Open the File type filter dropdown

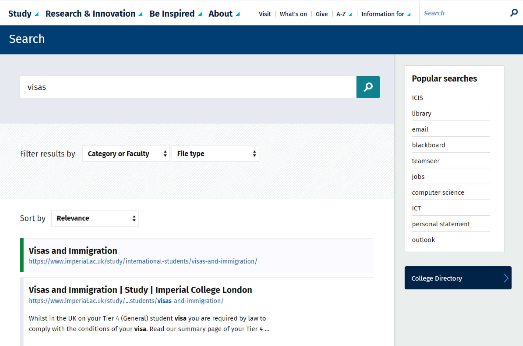click(215, 154)
